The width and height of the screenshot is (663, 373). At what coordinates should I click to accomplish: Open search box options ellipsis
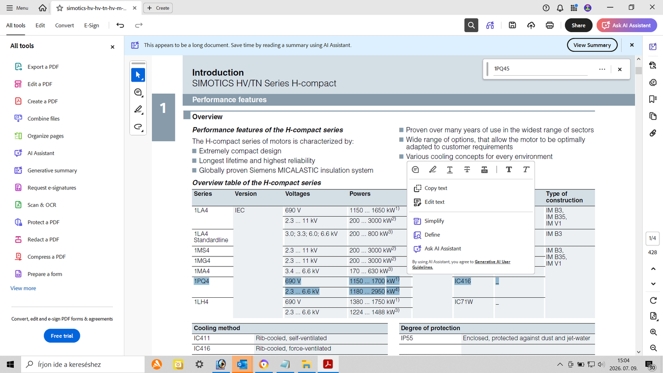602,69
